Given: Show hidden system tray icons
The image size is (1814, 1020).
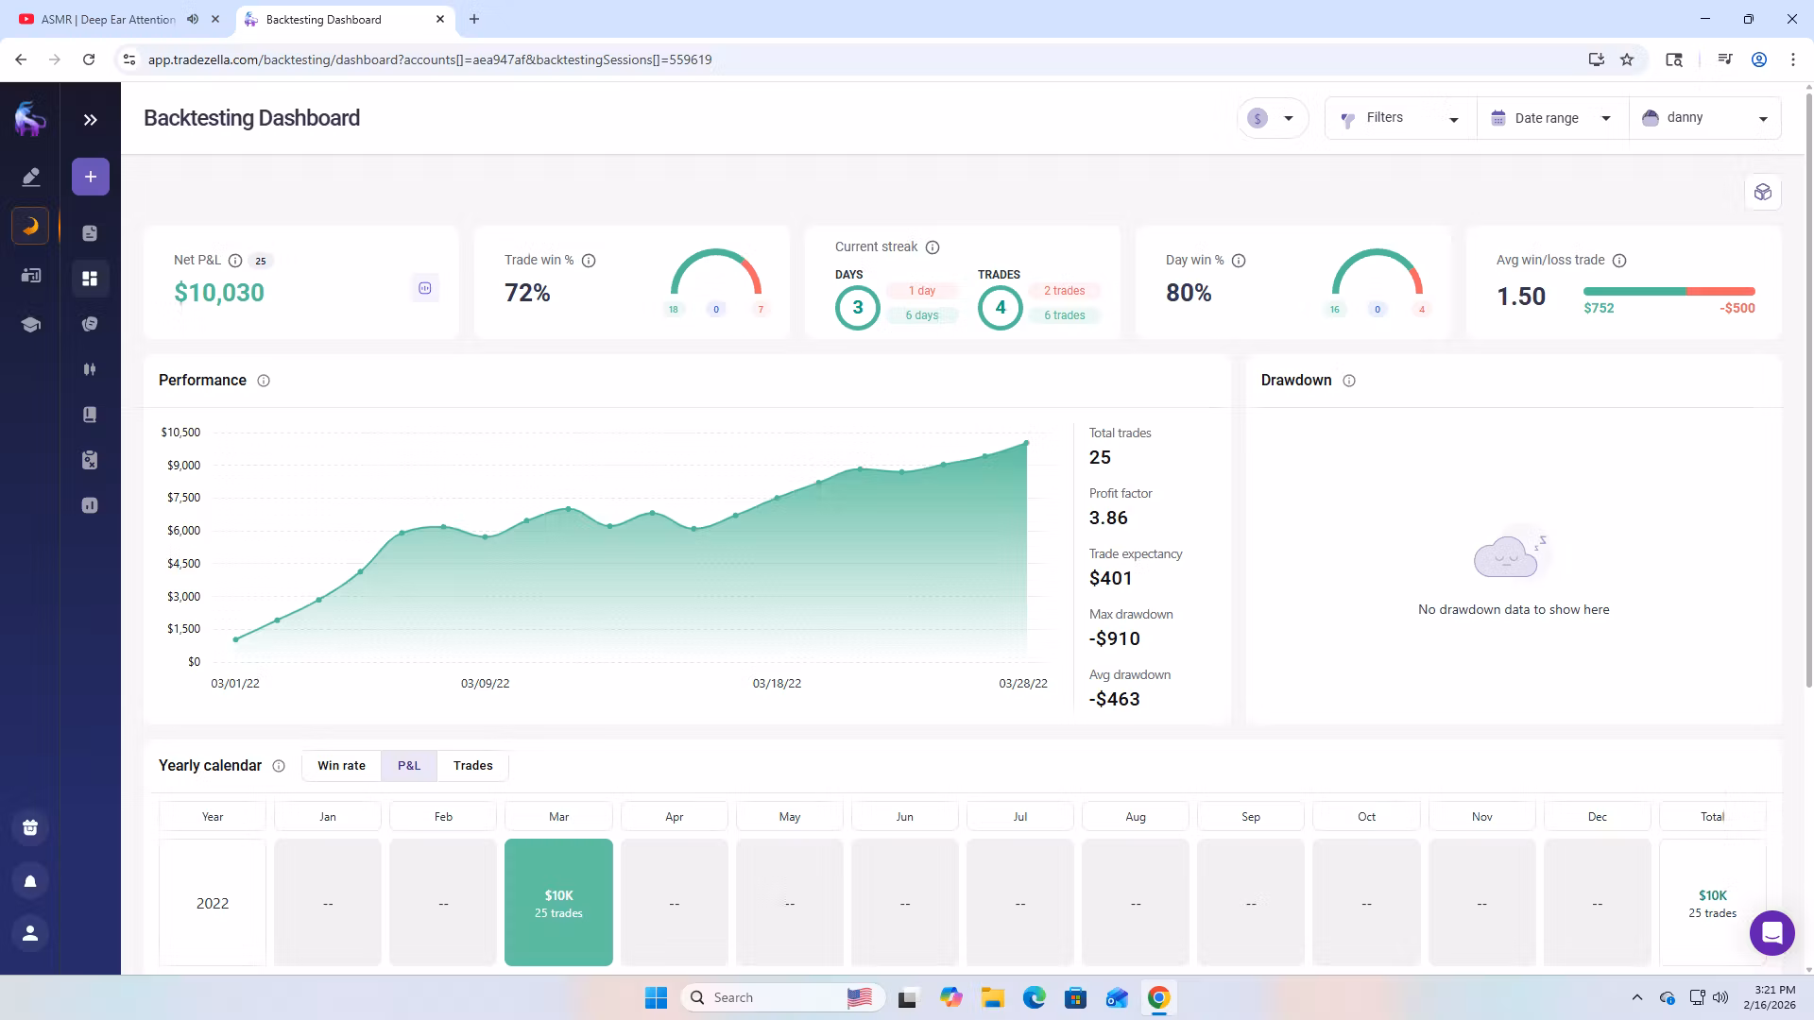Looking at the screenshot, I should point(1637,997).
